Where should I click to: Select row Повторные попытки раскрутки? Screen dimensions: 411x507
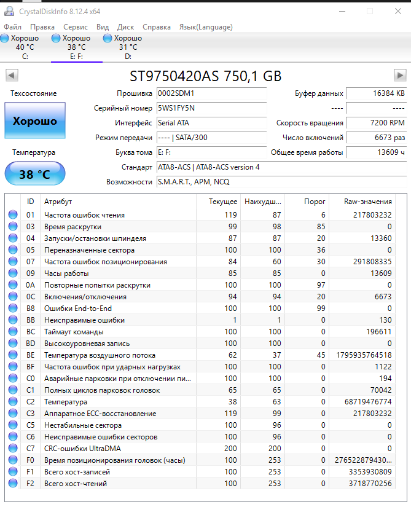[x=200, y=285]
